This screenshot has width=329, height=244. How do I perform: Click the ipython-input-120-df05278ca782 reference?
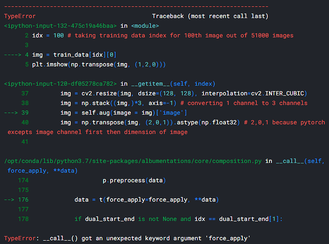pos(61,83)
